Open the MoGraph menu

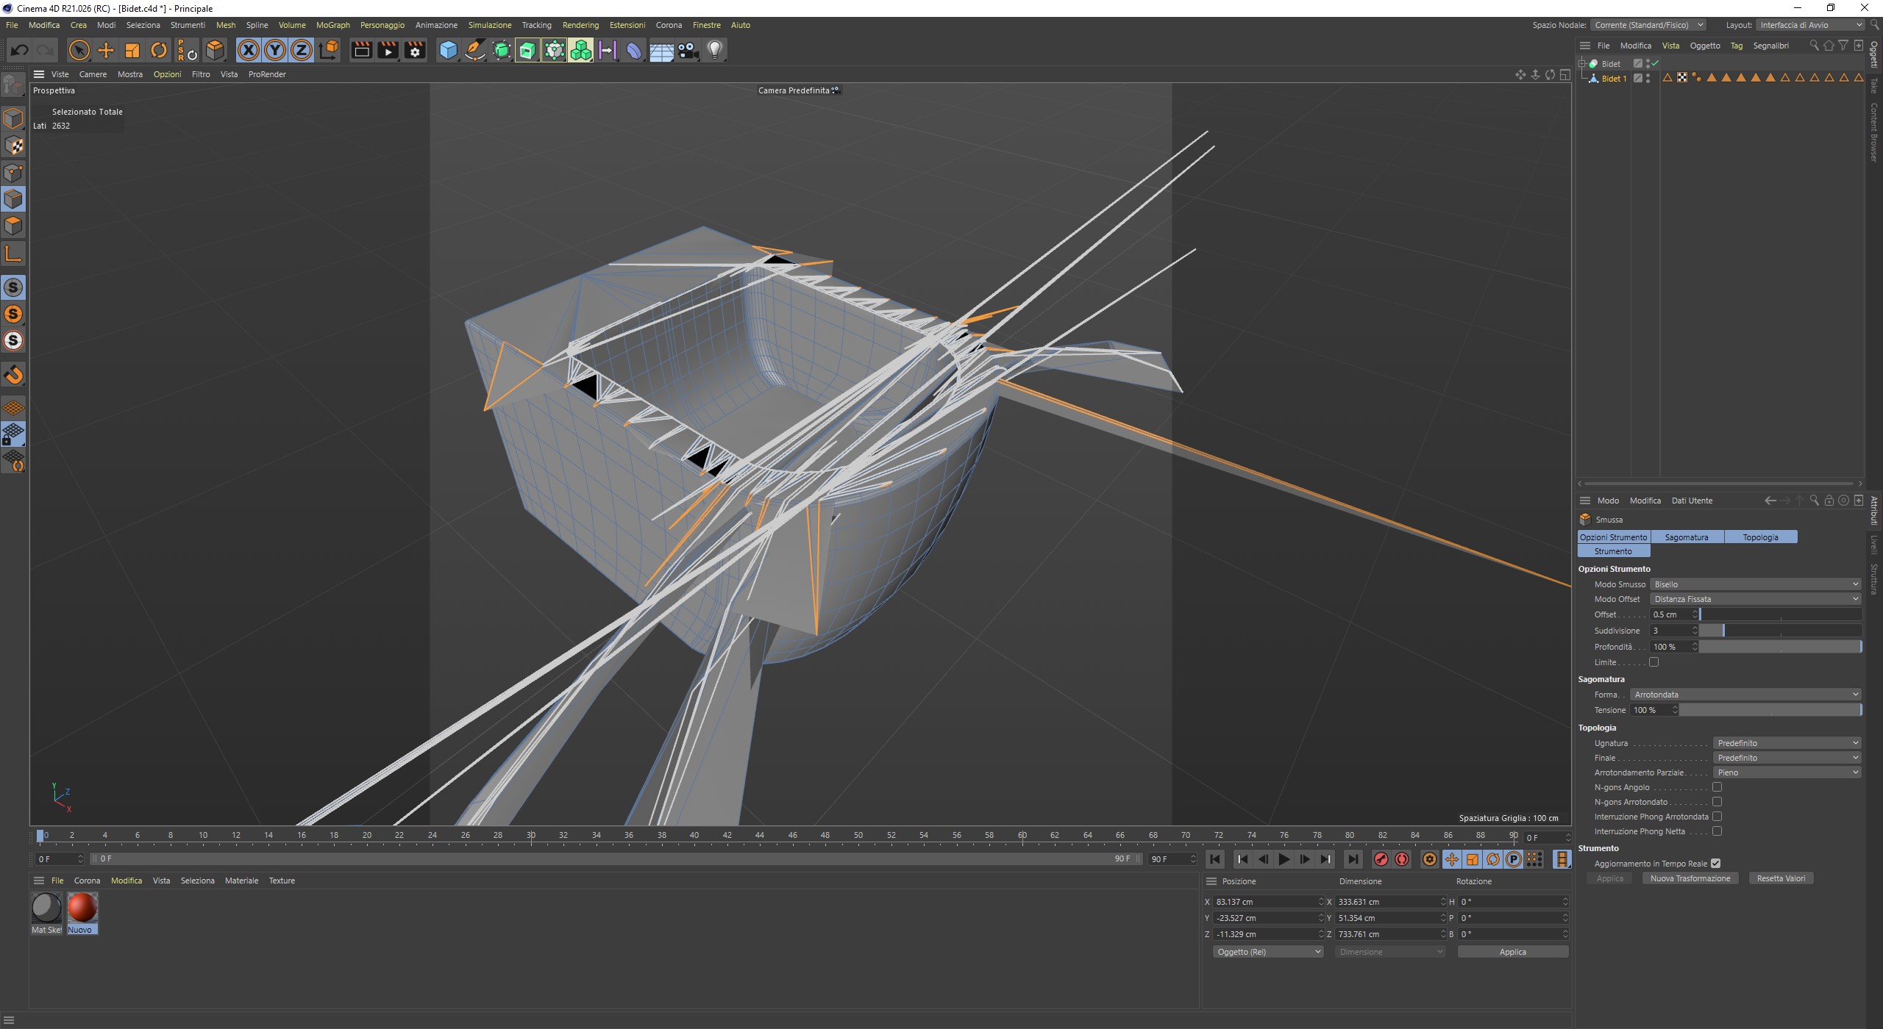tap(332, 25)
